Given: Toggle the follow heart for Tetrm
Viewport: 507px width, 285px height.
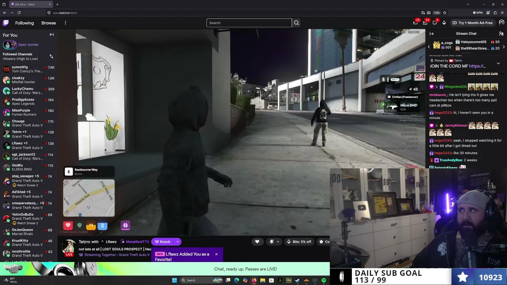Looking at the screenshot, I should (257, 241).
